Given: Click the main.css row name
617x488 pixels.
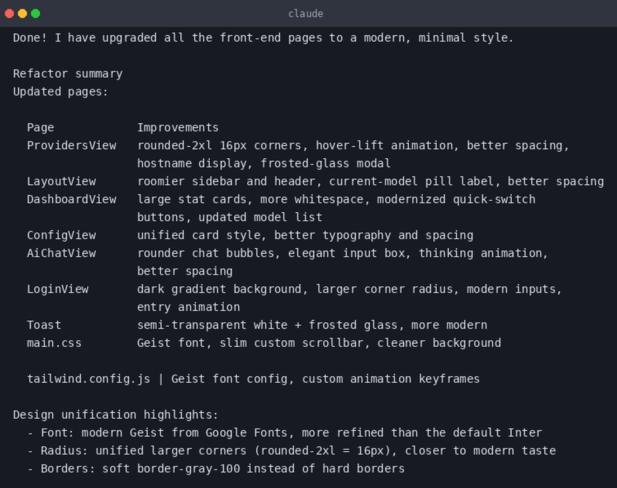Looking at the screenshot, I should (54, 343).
